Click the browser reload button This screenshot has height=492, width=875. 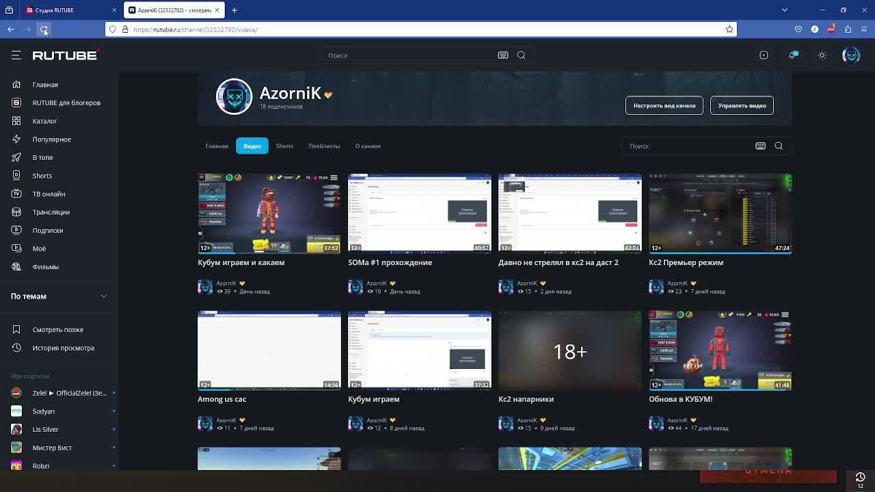44,29
